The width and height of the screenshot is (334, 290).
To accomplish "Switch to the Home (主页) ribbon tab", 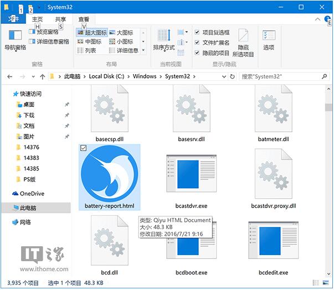I will point(37,19).
